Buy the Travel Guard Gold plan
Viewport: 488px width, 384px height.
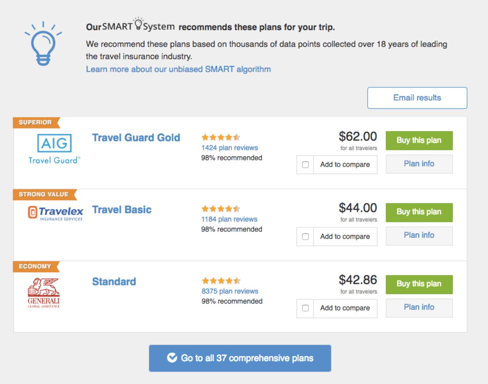(419, 141)
